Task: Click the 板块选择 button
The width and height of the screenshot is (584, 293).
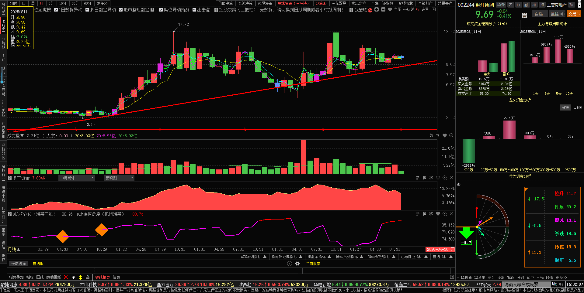Action: (19, 264)
